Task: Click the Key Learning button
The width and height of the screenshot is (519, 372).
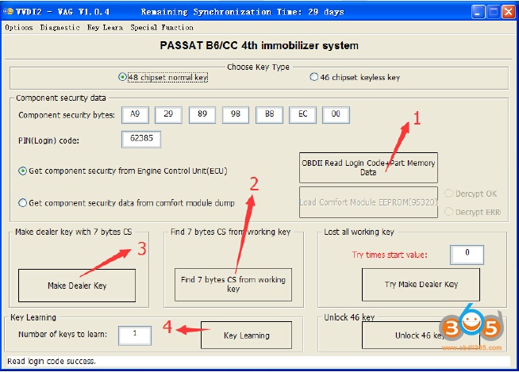Action: click(246, 336)
